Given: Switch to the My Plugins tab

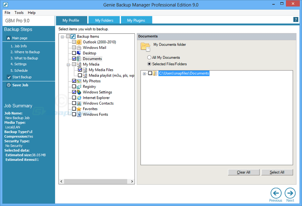Looking at the screenshot, I should 136,20.
